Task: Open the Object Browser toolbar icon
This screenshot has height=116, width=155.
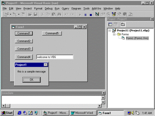Action: pyautogui.click(x=114, y=14)
